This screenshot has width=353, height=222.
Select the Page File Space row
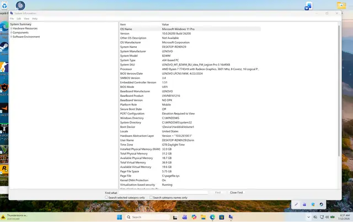tap(190, 171)
